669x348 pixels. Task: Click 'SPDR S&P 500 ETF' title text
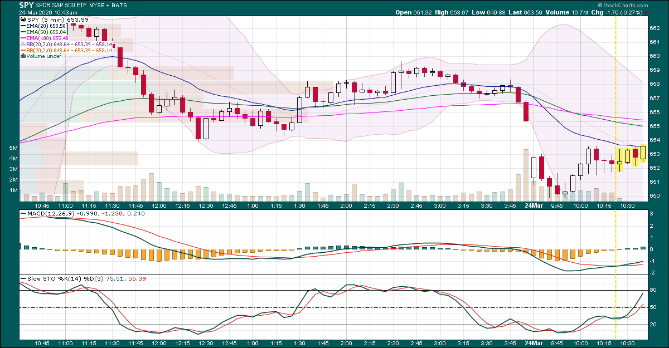(61, 5)
